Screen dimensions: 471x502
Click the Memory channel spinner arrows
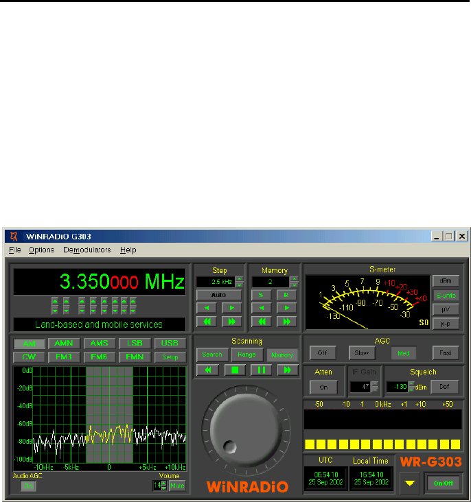(294, 282)
